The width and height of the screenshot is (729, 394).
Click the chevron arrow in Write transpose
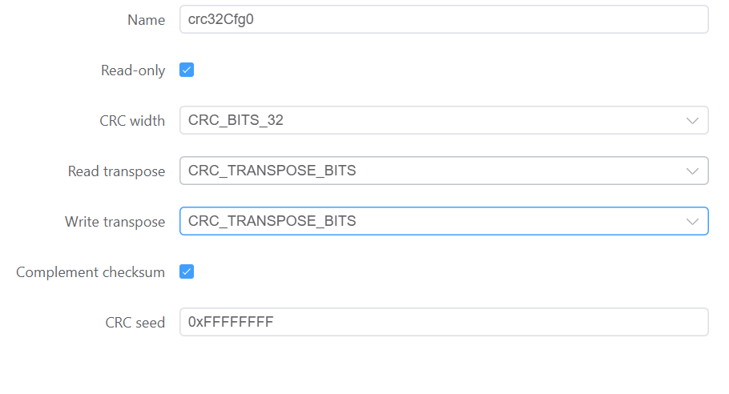click(x=693, y=222)
